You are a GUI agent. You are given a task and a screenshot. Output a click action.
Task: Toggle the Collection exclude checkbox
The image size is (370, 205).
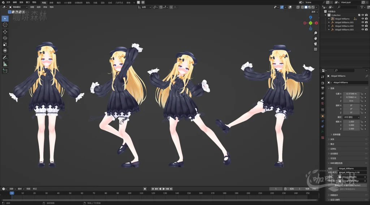359,15
